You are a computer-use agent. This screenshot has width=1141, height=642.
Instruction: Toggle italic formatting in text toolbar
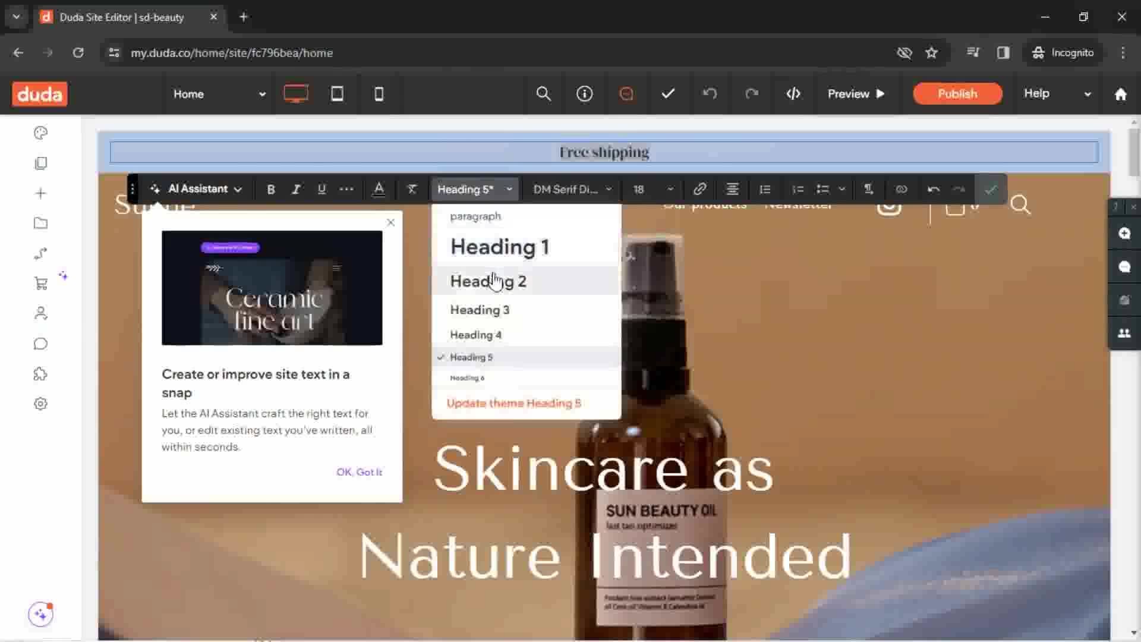click(x=296, y=189)
